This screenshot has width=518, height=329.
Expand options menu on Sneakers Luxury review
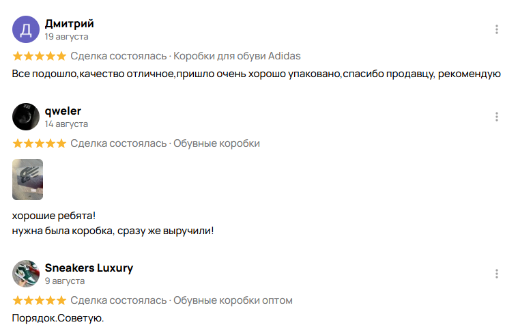click(x=497, y=274)
